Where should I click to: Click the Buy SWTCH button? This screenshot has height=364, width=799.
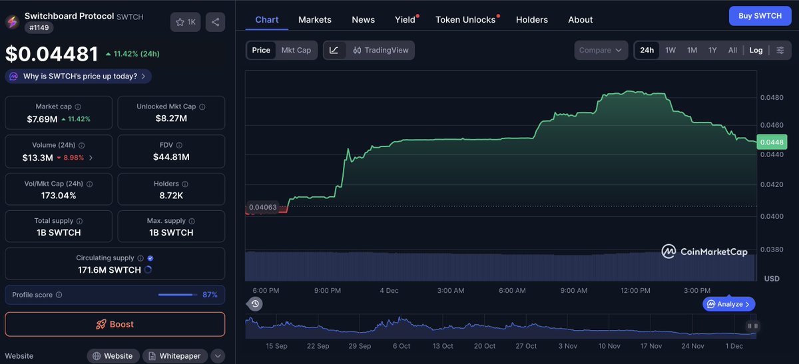pyautogui.click(x=760, y=16)
